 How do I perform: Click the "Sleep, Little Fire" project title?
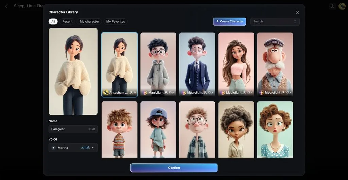click(x=29, y=6)
